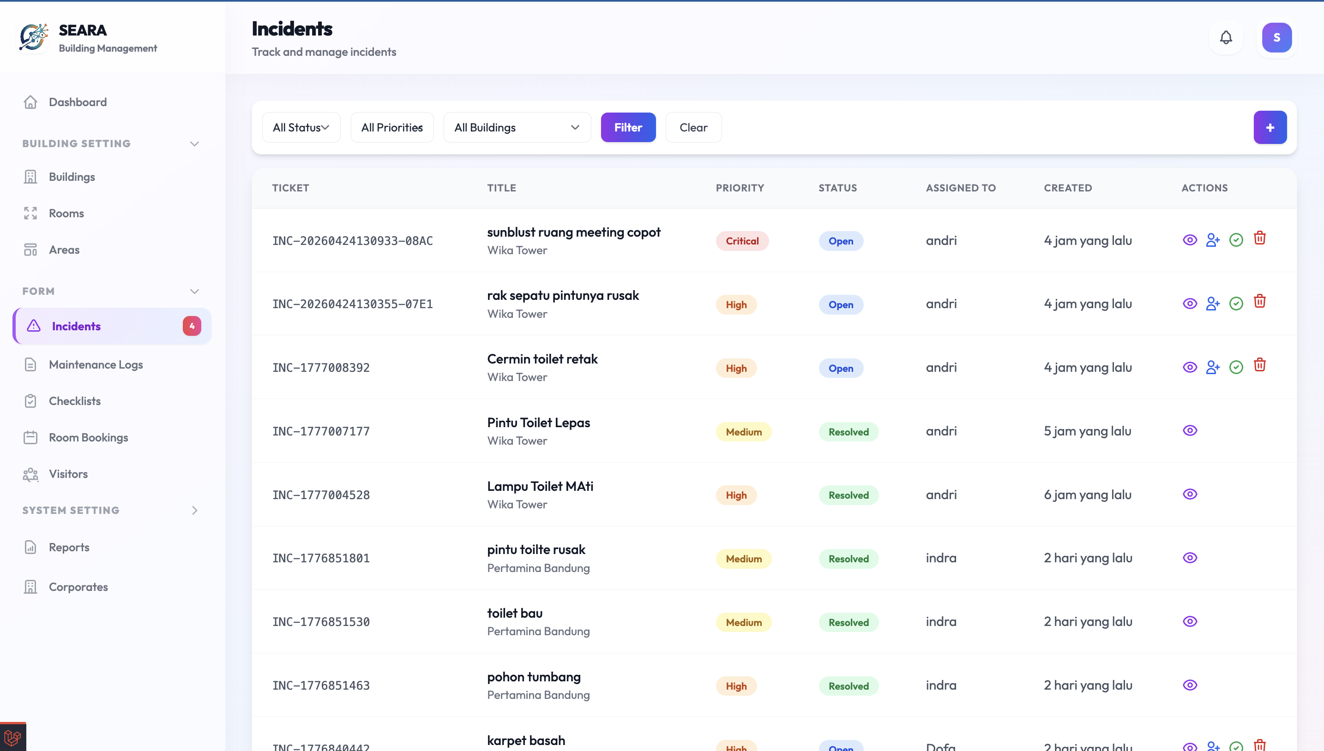Mark Cermin toilet retak as resolved

click(x=1236, y=367)
